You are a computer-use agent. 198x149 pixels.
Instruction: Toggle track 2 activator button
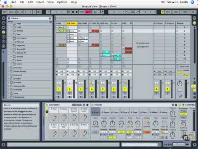[x=70, y=89]
